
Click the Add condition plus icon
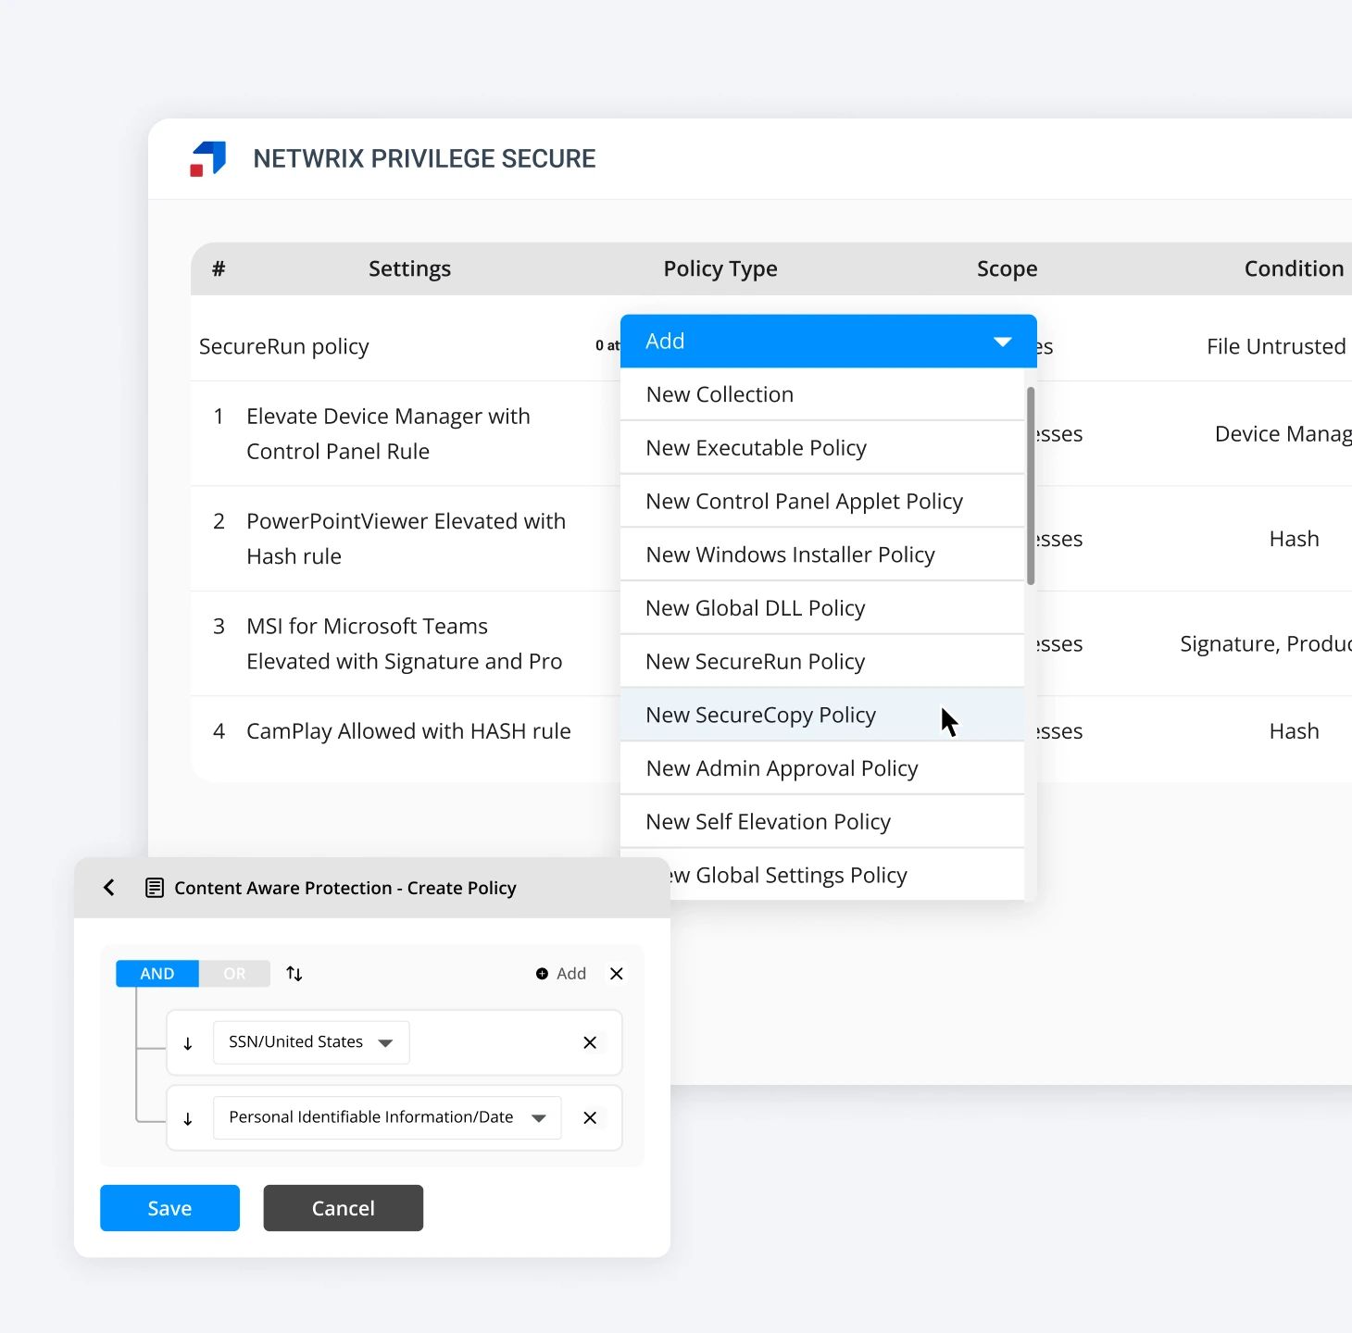pos(542,974)
